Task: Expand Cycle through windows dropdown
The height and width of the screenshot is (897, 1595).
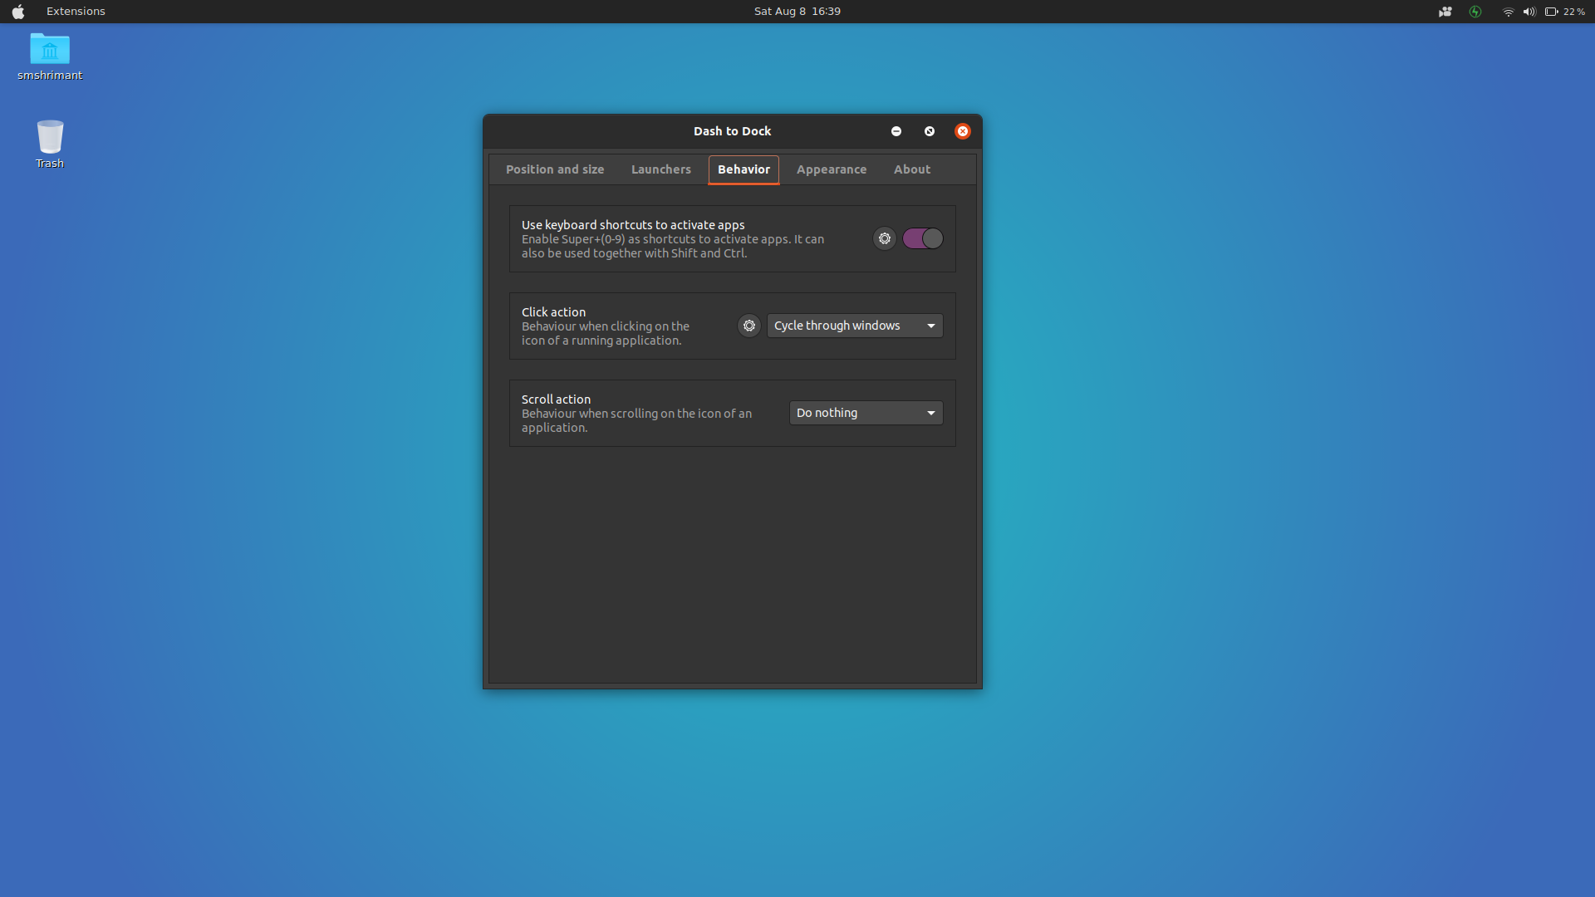Action: (855, 326)
